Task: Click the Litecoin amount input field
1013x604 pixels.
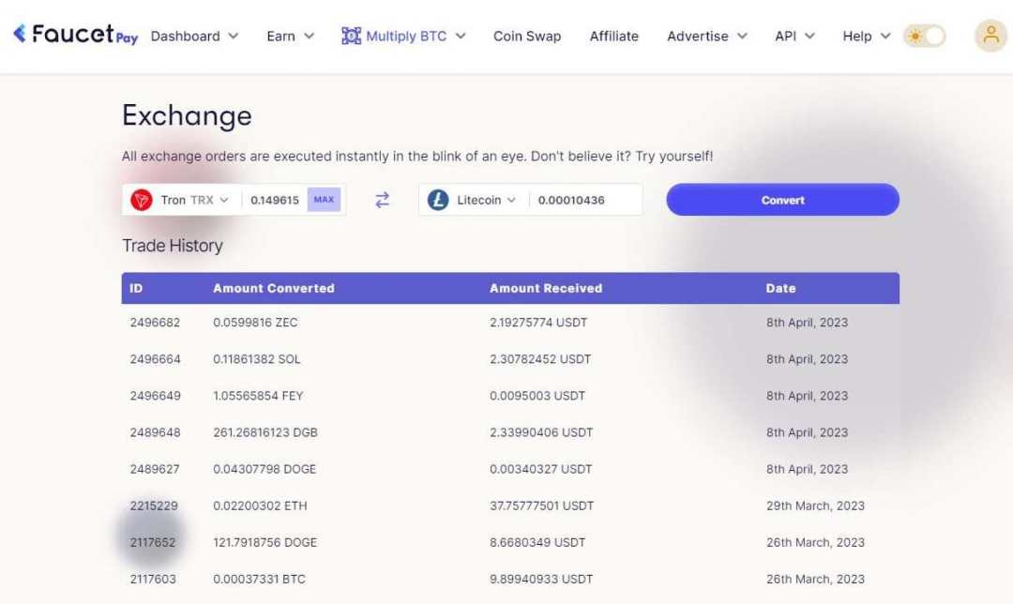Action: 582,199
